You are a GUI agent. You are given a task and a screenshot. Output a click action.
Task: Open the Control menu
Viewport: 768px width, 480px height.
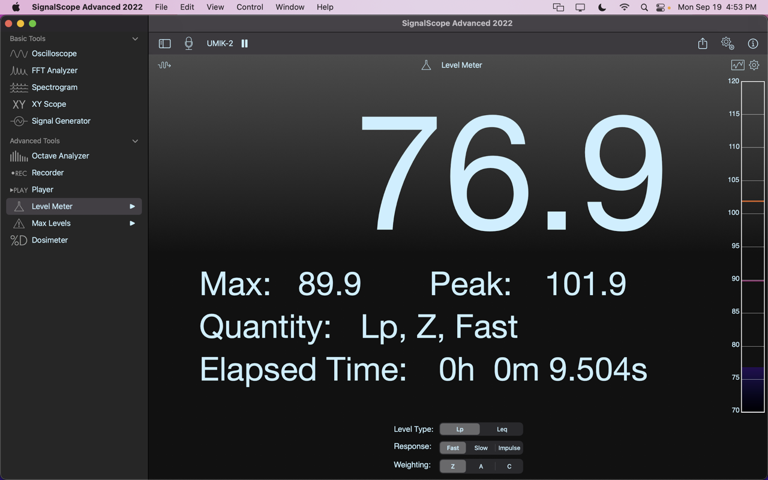click(250, 7)
